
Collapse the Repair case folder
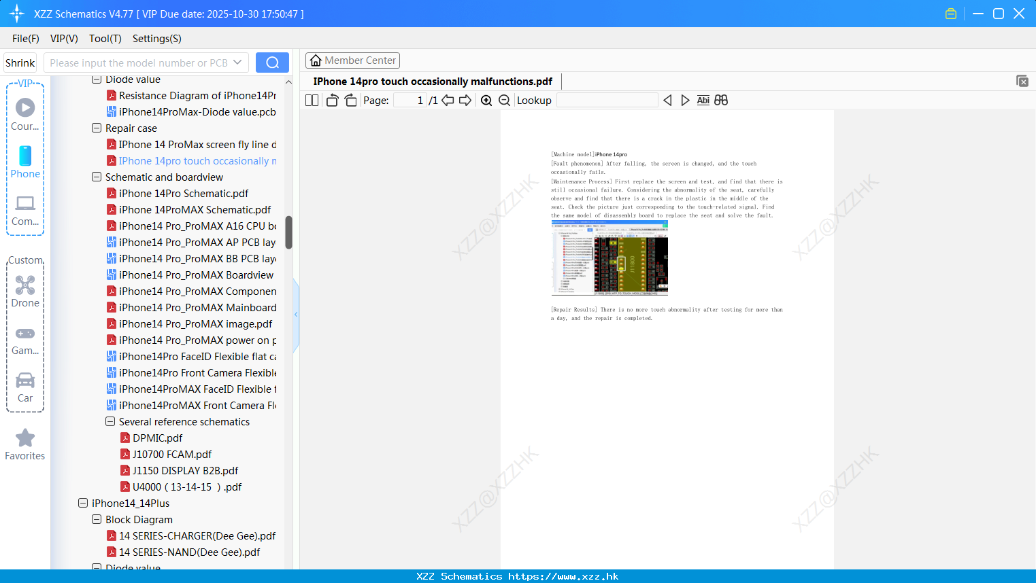point(97,128)
